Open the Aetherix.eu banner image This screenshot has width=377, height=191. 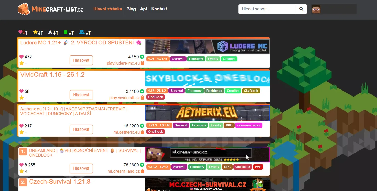tap(207, 113)
